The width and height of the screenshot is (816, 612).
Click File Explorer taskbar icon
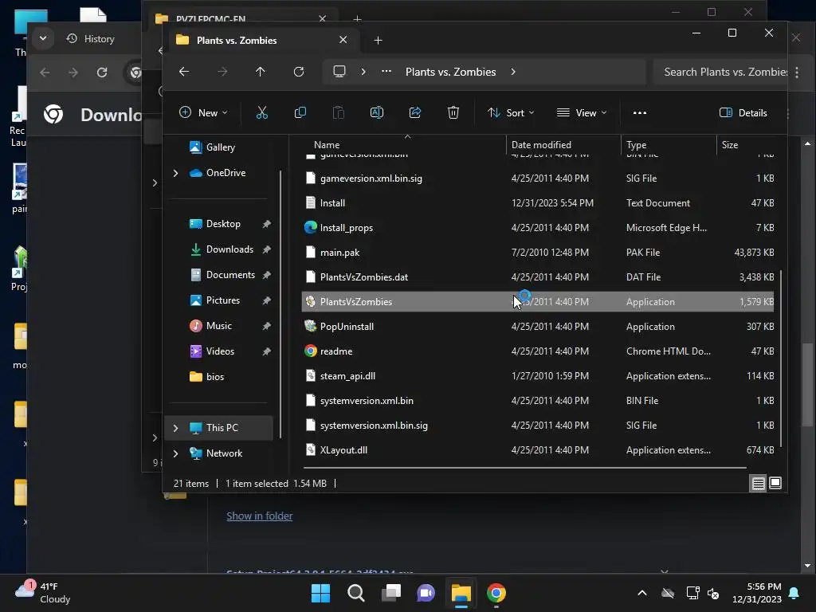click(x=461, y=593)
